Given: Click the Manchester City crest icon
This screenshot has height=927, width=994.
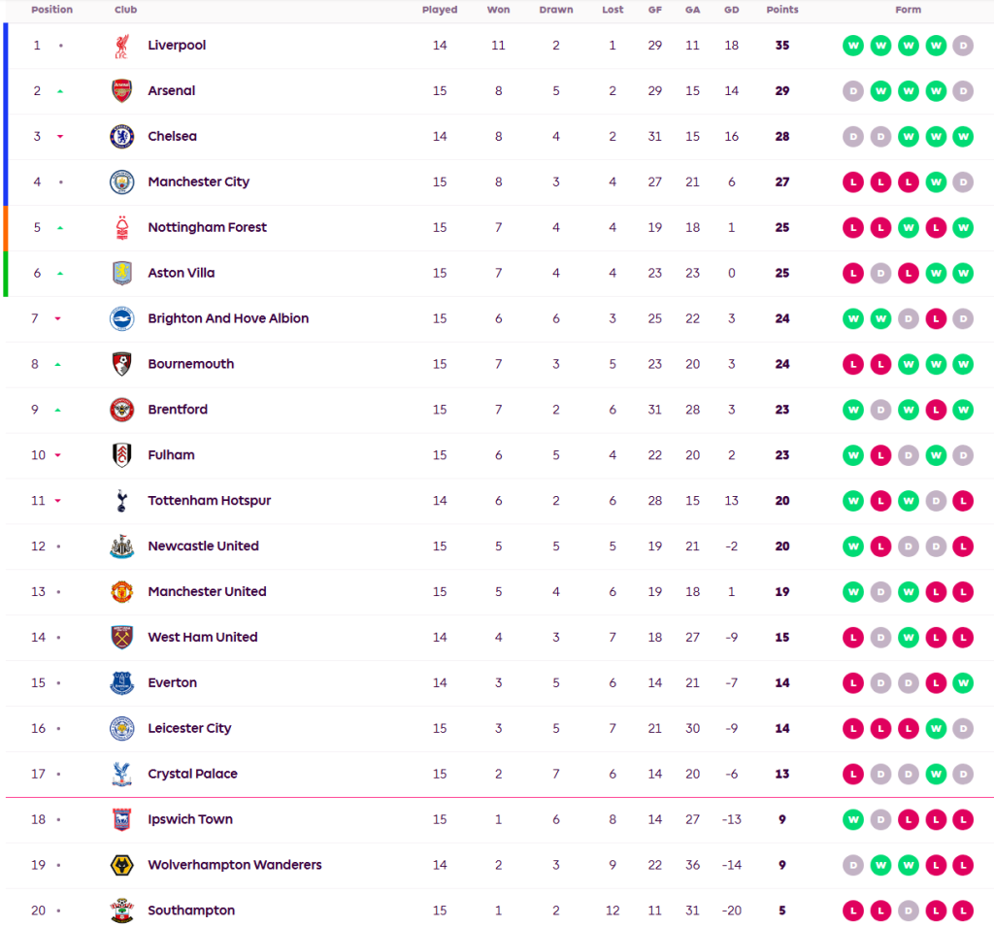Looking at the screenshot, I should (x=121, y=182).
